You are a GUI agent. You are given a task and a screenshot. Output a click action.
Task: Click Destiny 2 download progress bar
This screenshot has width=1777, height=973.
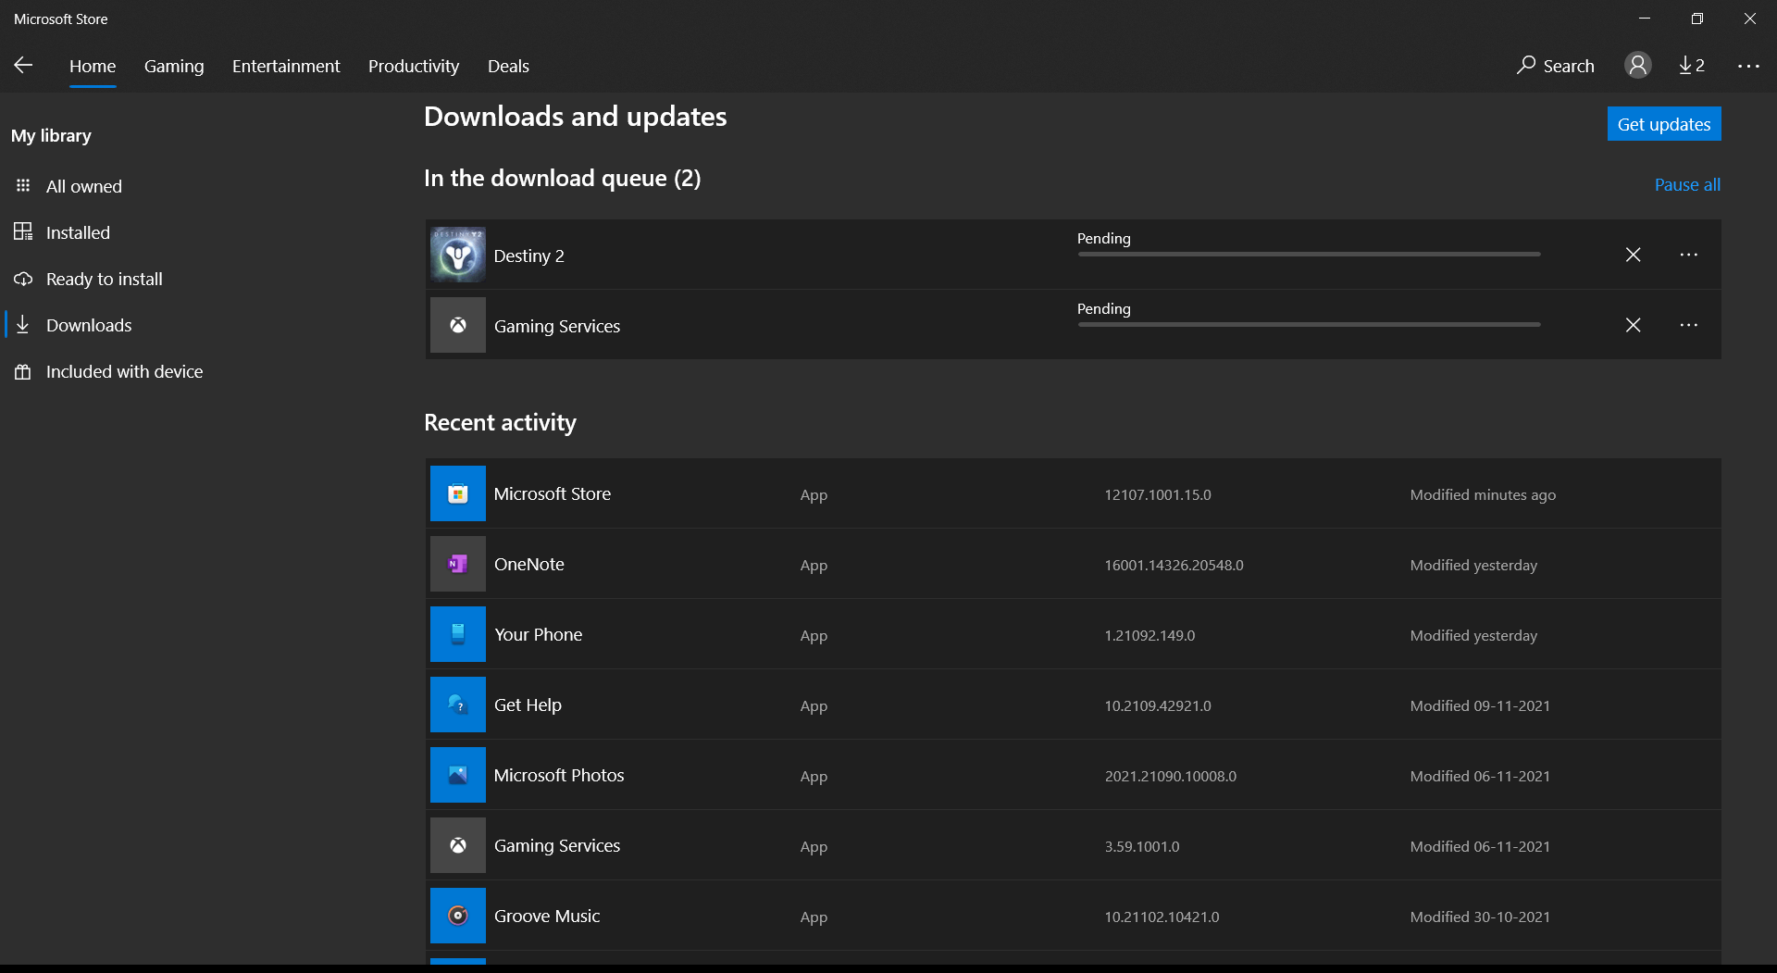click(1309, 254)
